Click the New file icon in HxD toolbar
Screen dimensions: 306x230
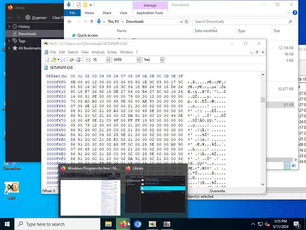pyautogui.click(x=47, y=60)
